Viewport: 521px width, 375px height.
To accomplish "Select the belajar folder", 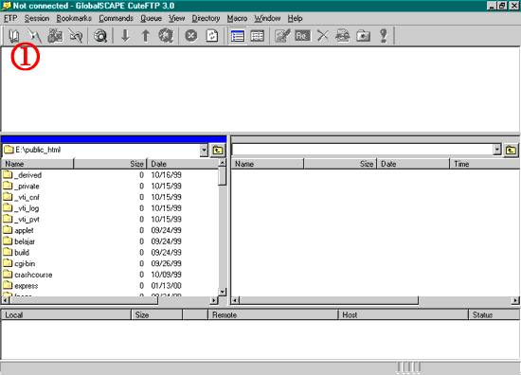I will (19, 241).
